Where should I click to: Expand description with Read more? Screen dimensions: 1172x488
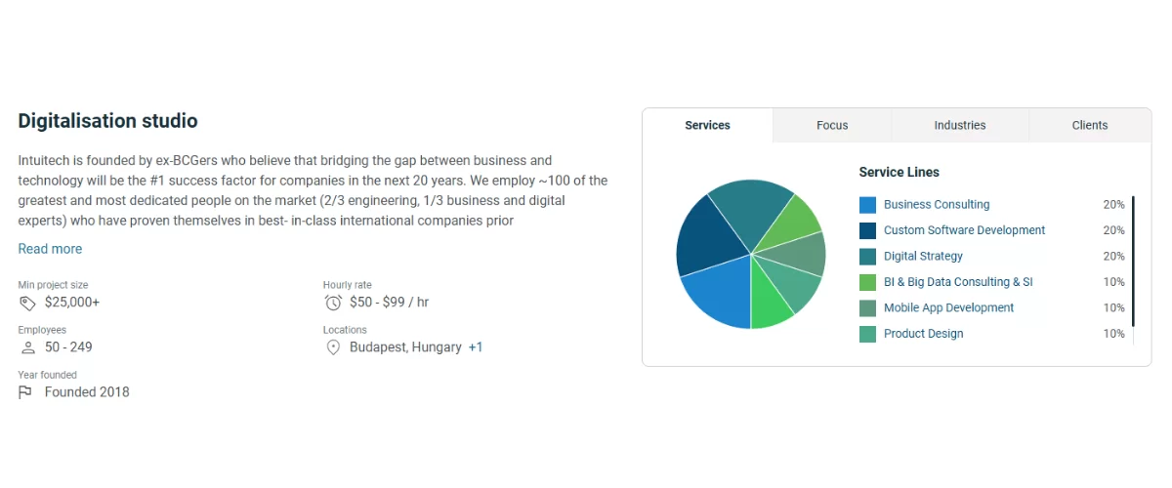50,249
